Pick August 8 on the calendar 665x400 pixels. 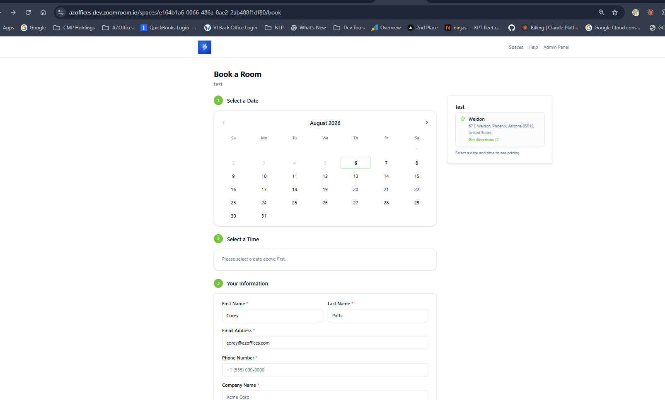417,163
